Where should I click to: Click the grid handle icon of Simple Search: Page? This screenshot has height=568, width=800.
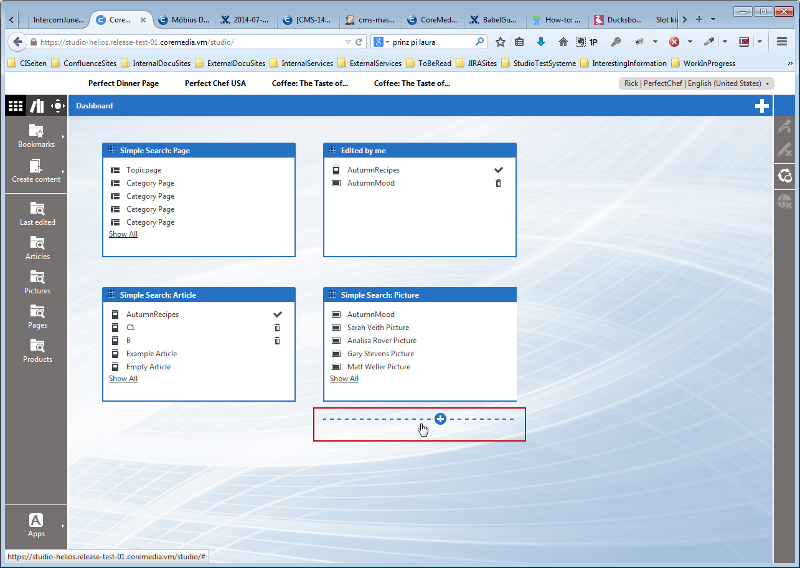click(x=111, y=150)
